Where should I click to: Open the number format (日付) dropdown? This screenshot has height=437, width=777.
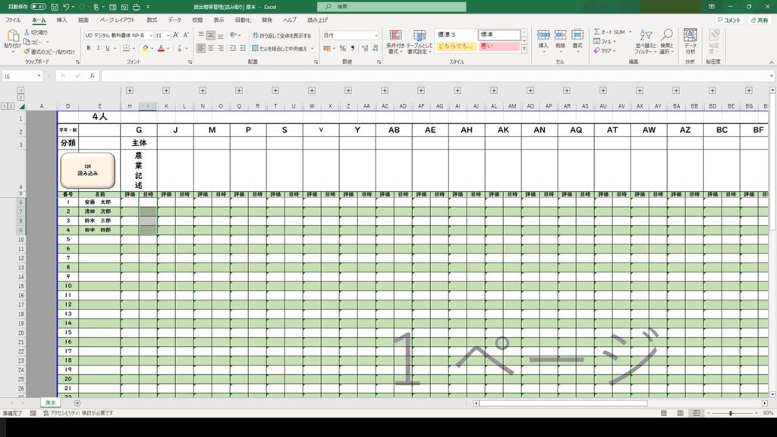click(x=376, y=35)
